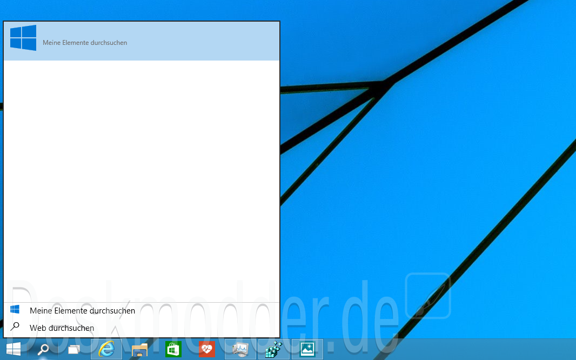Click the large Windows logo in search header
The width and height of the screenshot is (576, 360).
[x=23, y=38]
